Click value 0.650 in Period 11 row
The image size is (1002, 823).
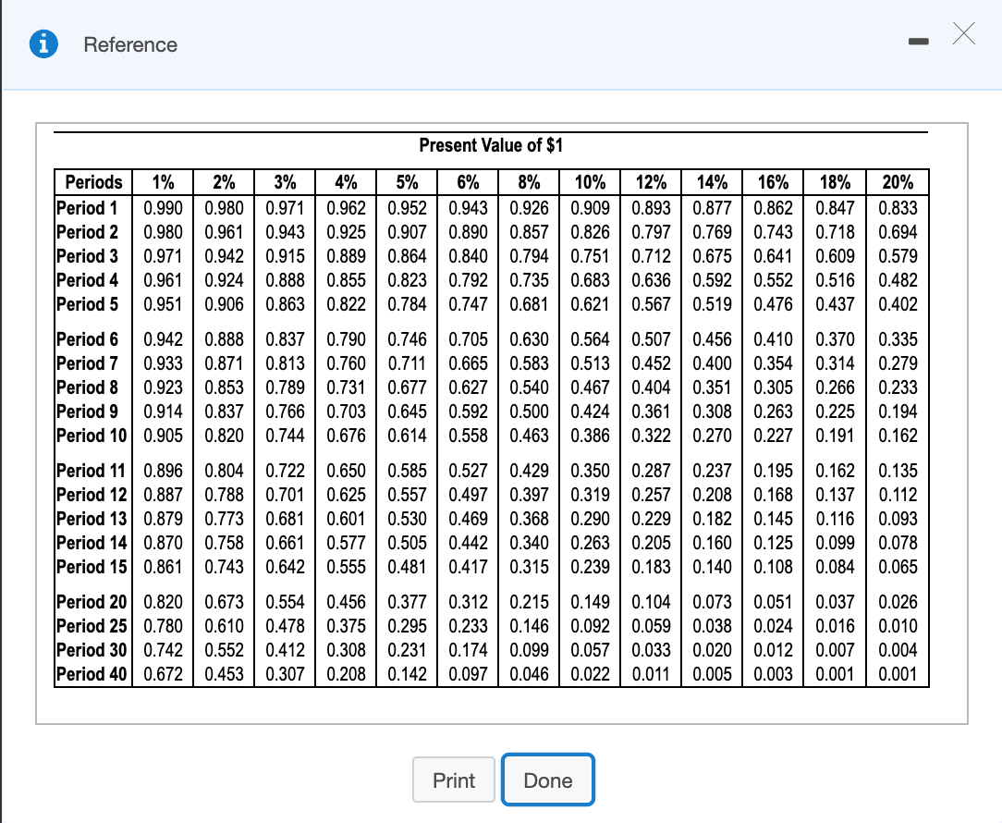tap(346, 471)
